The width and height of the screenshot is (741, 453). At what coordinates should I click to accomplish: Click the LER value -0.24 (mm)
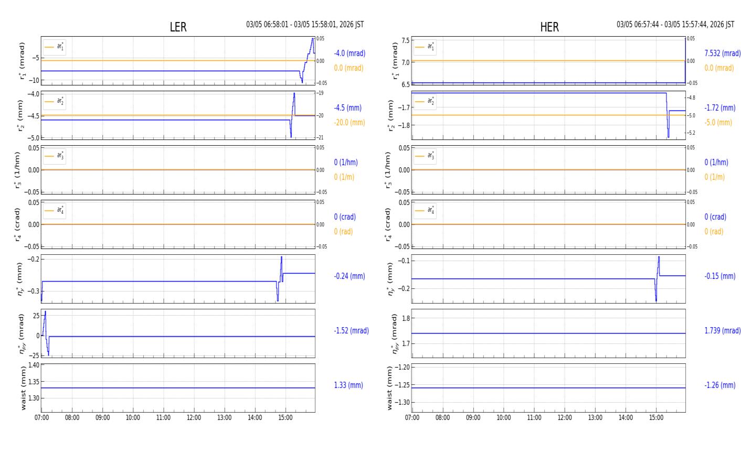(x=350, y=276)
